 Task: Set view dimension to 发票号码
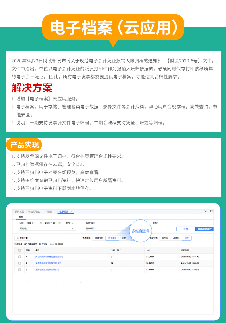(x=99, y=238)
